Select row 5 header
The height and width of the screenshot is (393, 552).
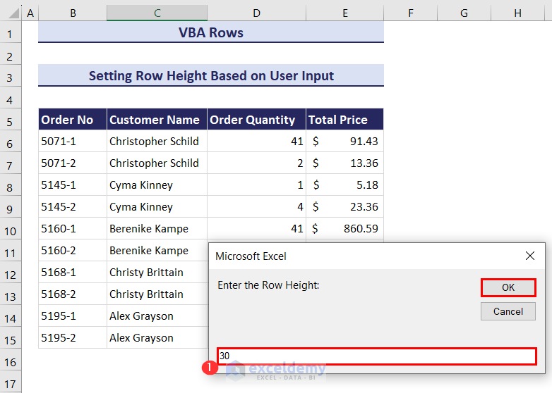[10, 120]
